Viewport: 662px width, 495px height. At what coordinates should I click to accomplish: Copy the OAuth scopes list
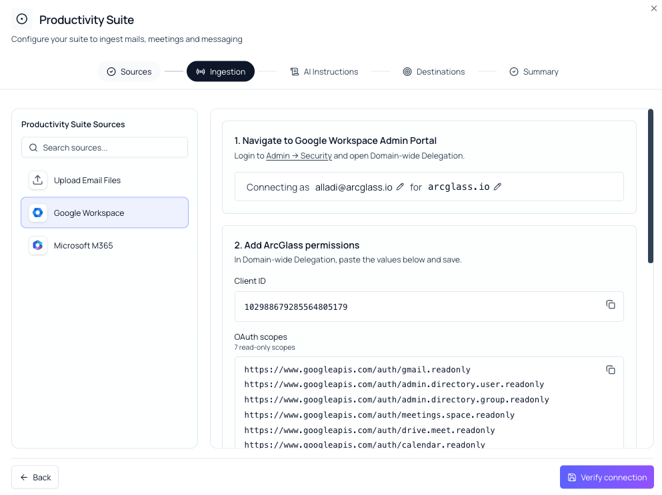click(611, 370)
